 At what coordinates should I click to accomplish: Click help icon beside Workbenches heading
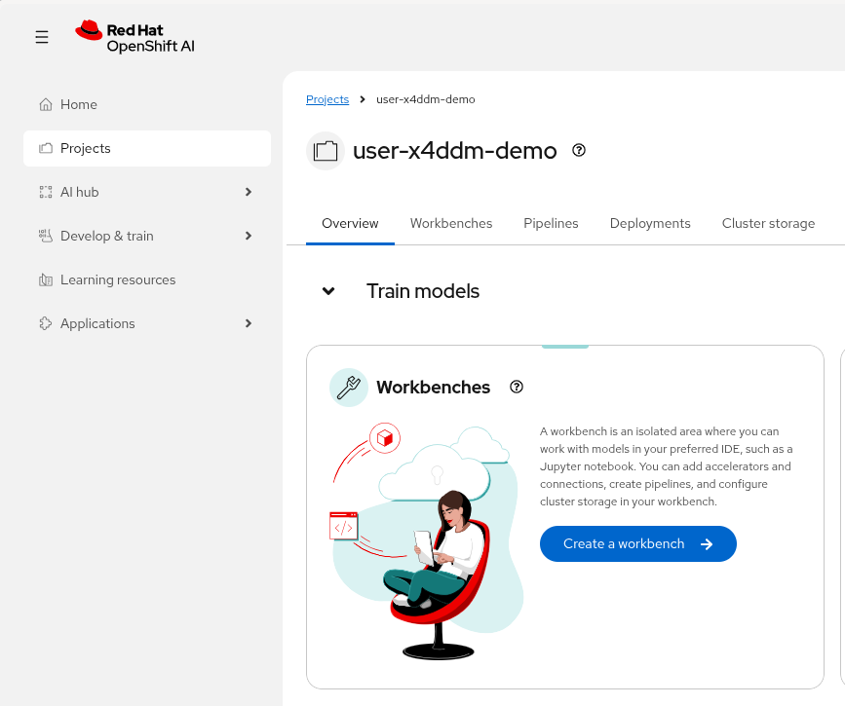[x=517, y=387]
